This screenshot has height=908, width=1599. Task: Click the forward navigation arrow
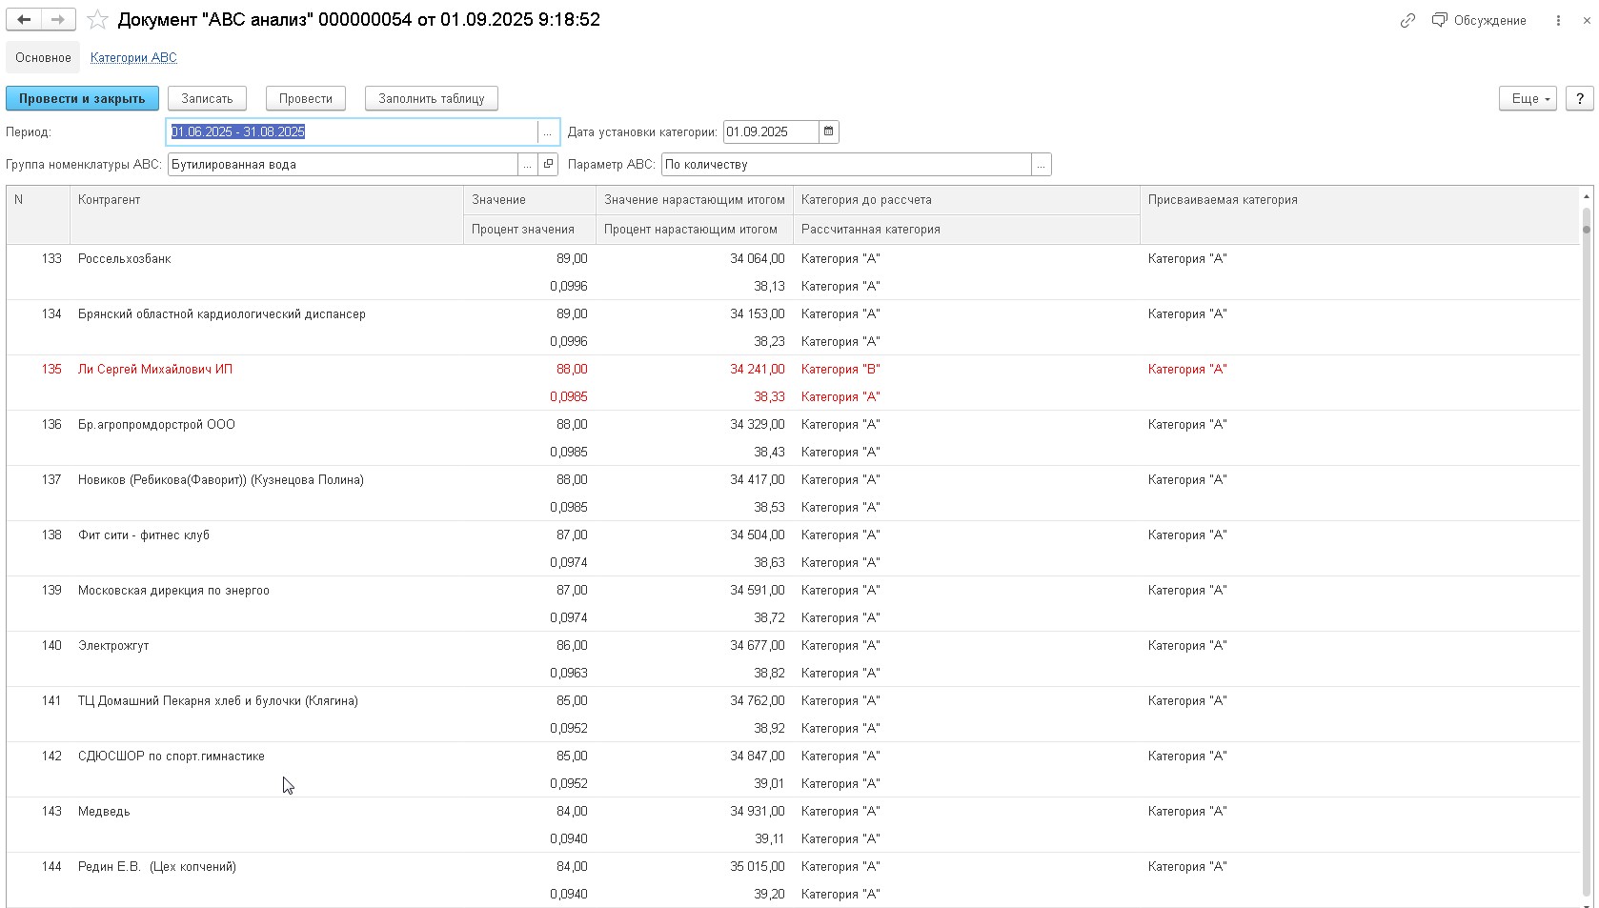click(x=58, y=20)
